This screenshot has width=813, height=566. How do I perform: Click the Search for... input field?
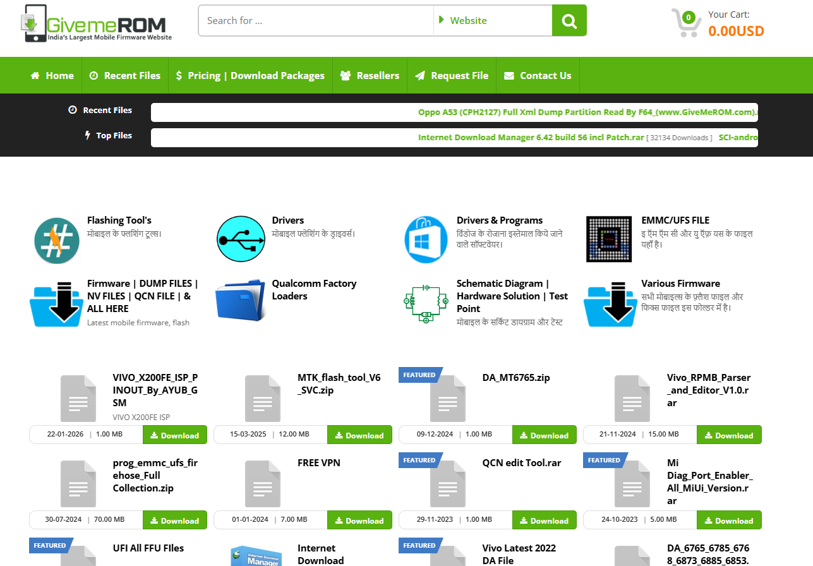pyautogui.click(x=316, y=21)
